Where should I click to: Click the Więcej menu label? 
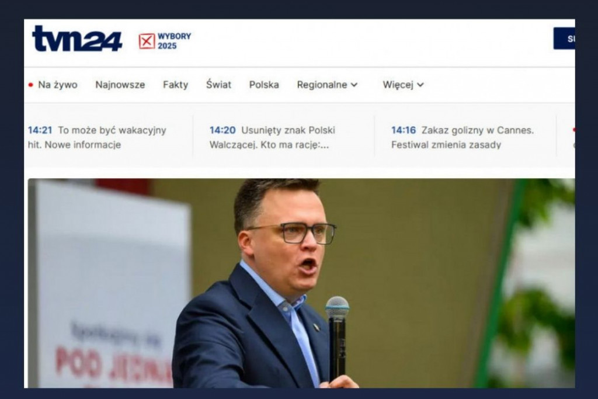coord(398,85)
